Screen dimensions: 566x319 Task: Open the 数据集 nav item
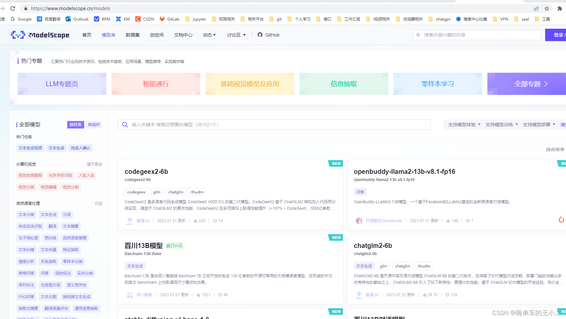click(133, 35)
